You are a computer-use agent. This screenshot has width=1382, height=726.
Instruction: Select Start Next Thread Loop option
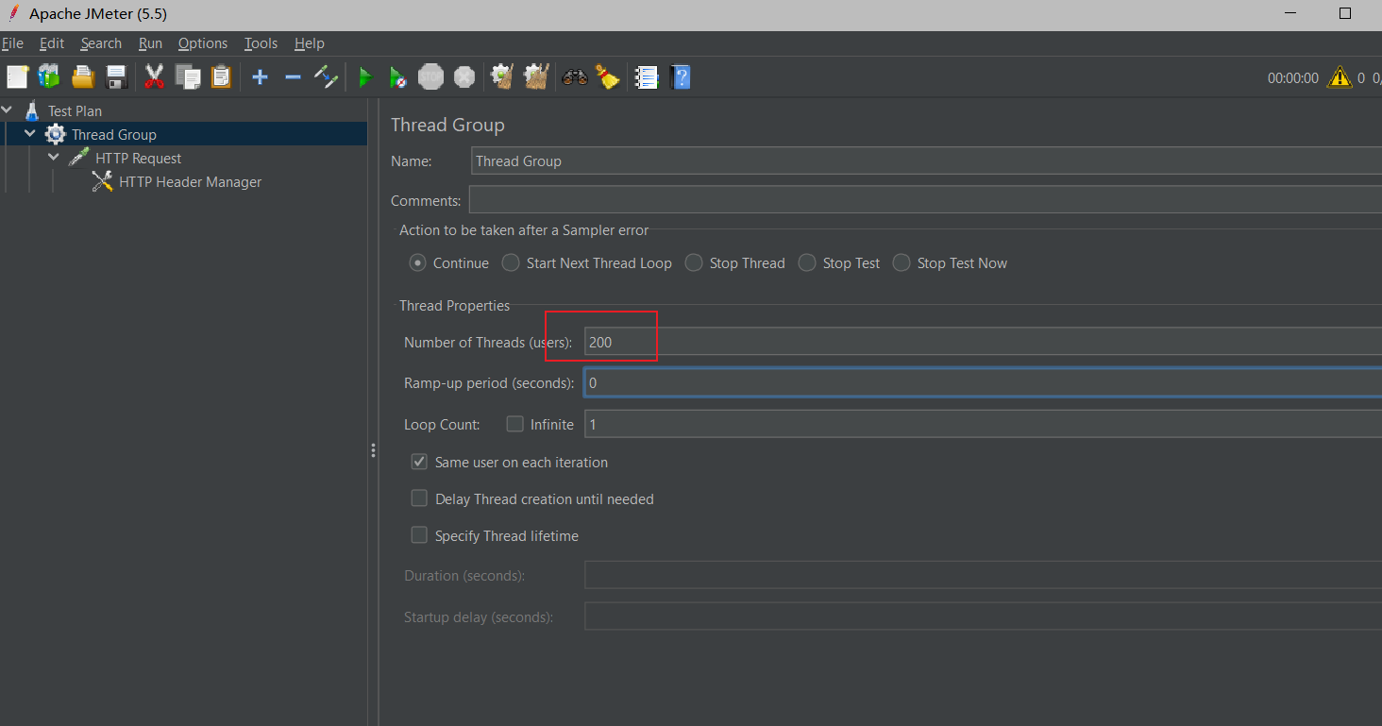[x=511, y=263]
